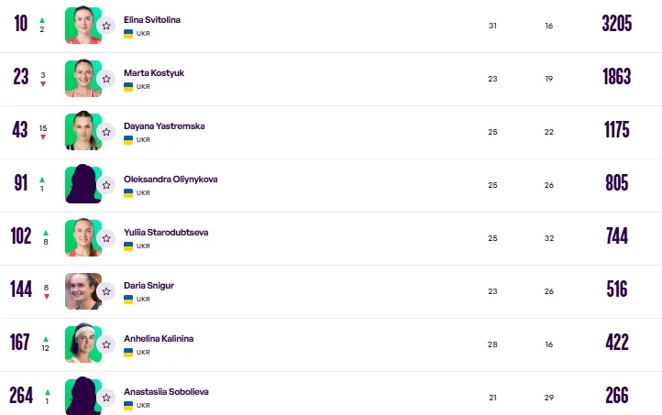Click the Ukraine flag under Daria Snigur

pos(128,300)
